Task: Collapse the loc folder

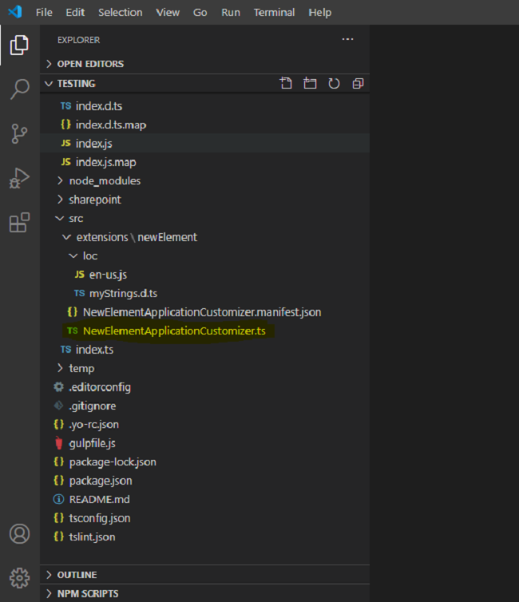Action: pos(73,255)
